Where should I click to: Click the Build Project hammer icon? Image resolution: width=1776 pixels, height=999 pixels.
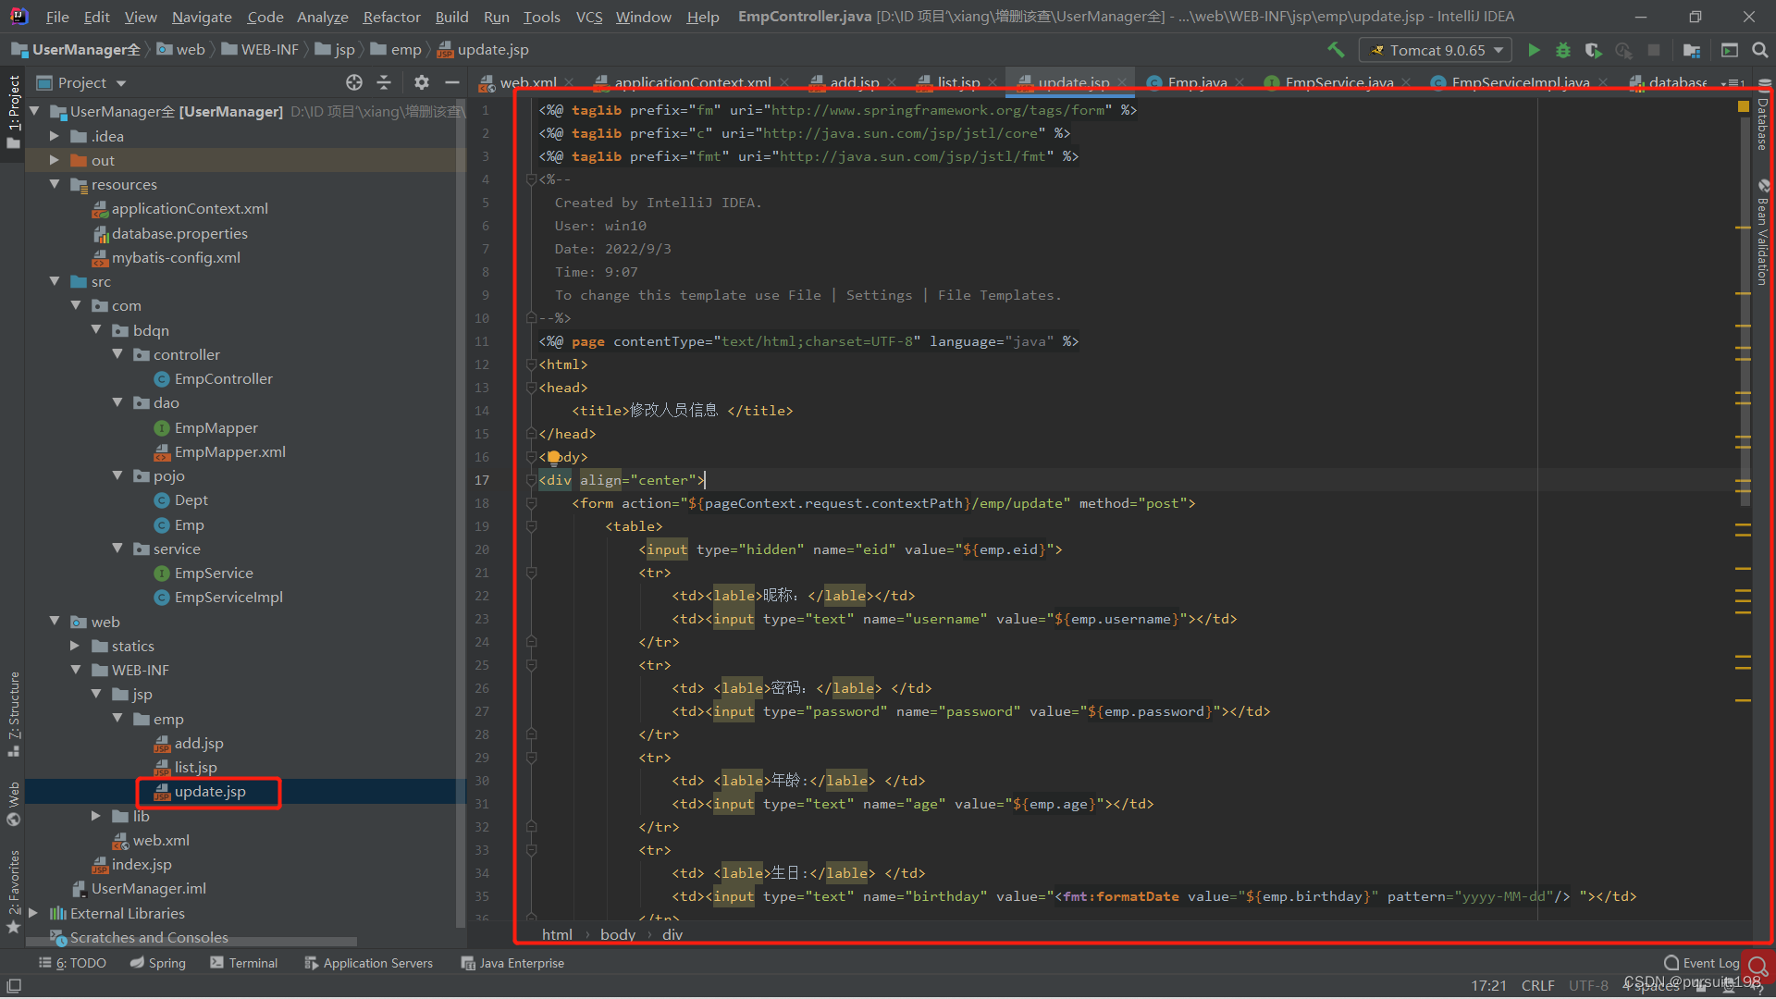pyautogui.click(x=1335, y=50)
